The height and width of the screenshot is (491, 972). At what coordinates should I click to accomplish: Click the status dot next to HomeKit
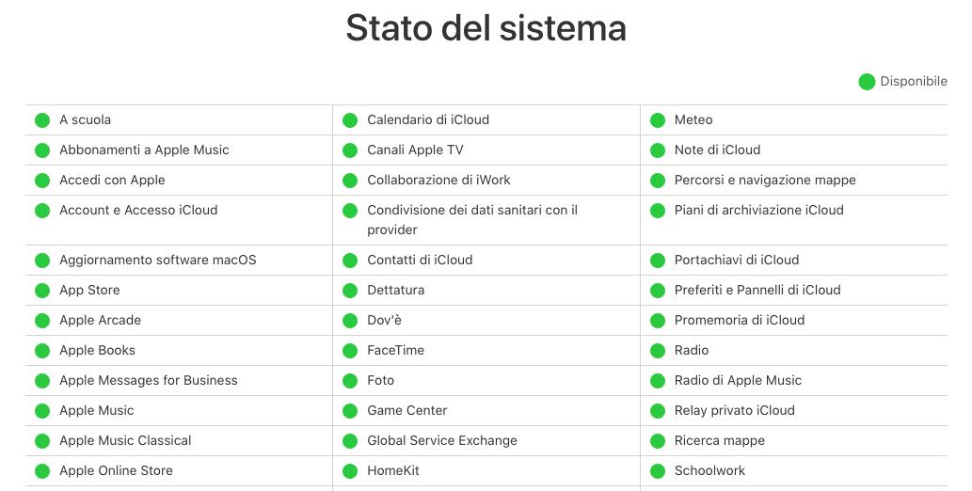[x=350, y=471]
